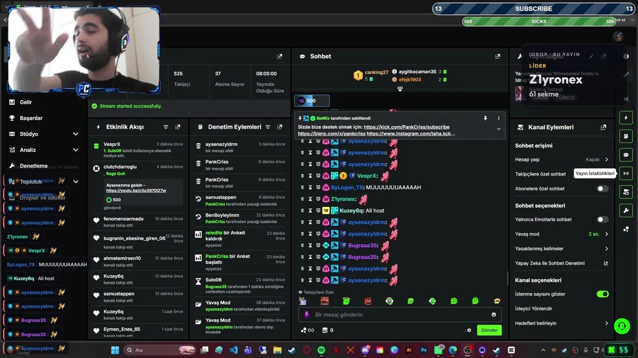638x358 pixels.
Task: Click the Gönder send button
Action: (x=489, y=330)
